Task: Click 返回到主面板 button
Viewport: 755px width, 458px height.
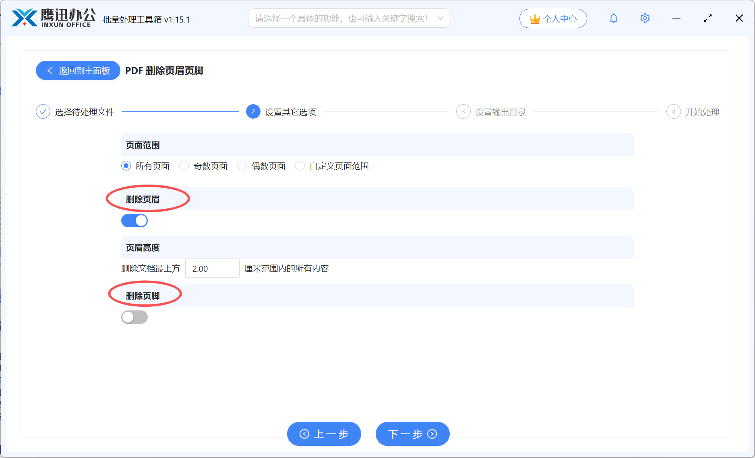Action: point(78,70)
